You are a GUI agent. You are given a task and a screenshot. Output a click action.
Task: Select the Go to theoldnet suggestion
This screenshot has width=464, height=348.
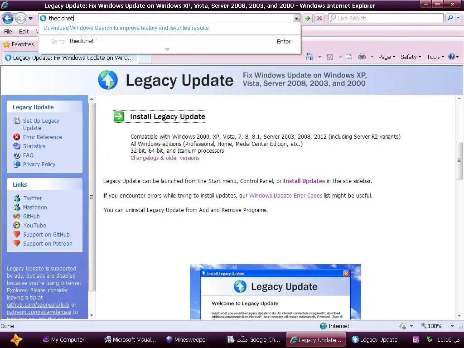[x=170, y=41]
